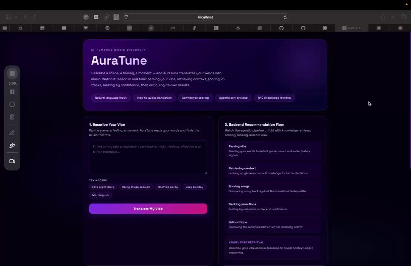Click the Natural language input pill
This screenshot has height=266, width=411.
[x=111, y=98]
